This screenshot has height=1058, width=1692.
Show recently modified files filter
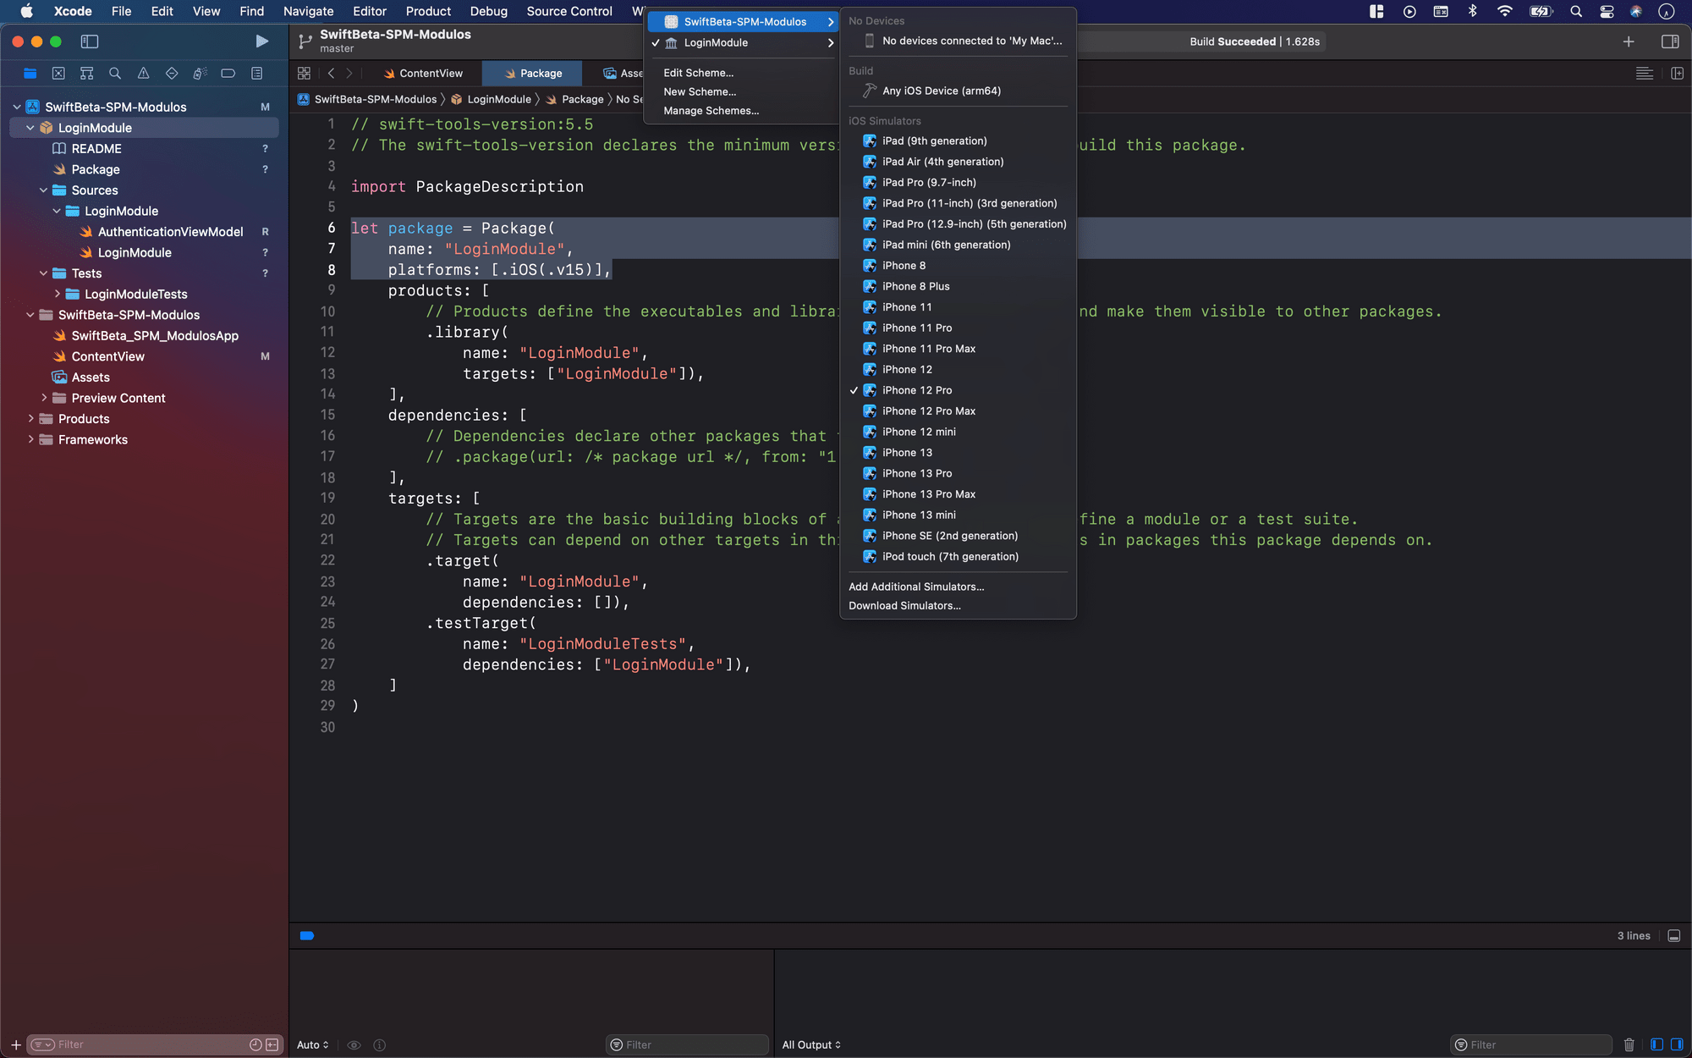255,1044
